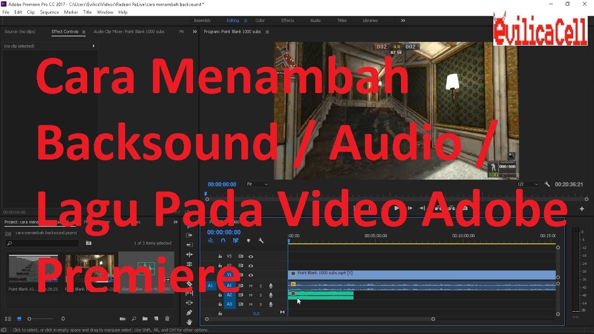Click the Go to Out point button

(x=421, y=208)
